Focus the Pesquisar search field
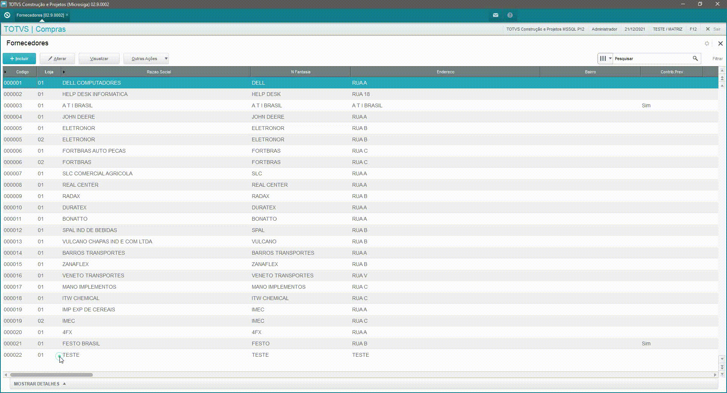 point(652,59)
